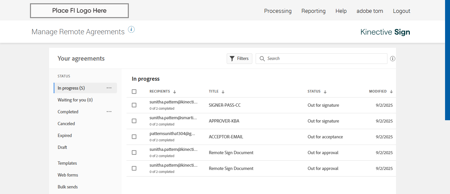Click the Status column sort arrow
The width and height of the screenshot is (450, 194).
coord(325,92)
